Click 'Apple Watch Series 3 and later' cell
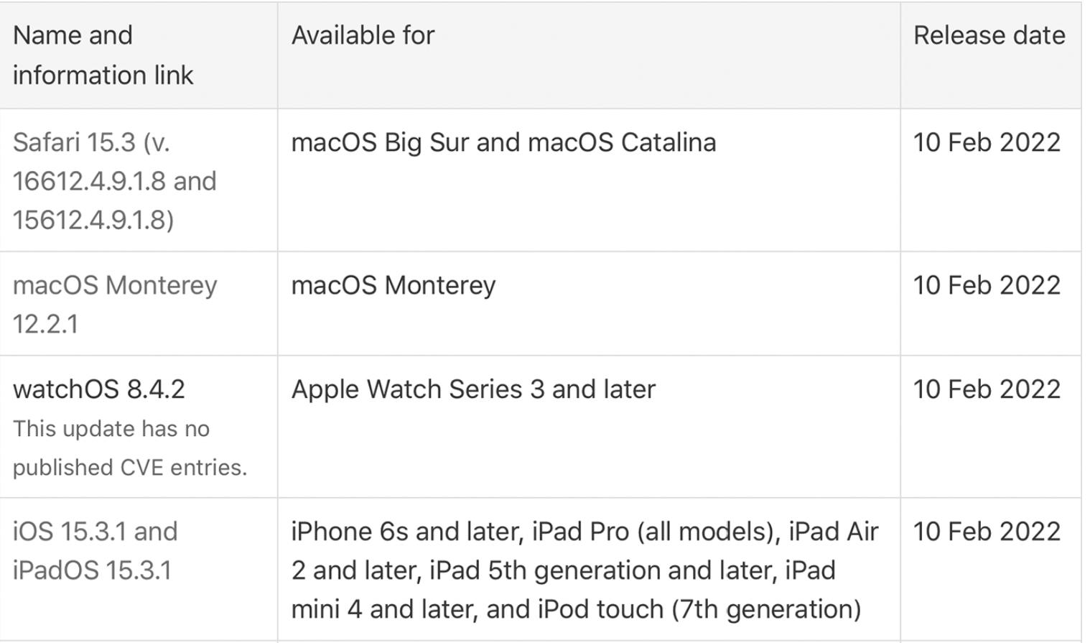 coord(473,389)
